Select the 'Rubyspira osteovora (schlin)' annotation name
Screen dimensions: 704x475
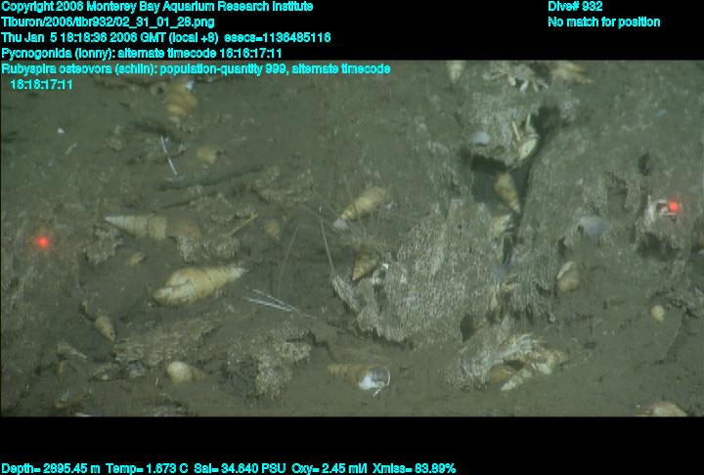coord(78,69)
